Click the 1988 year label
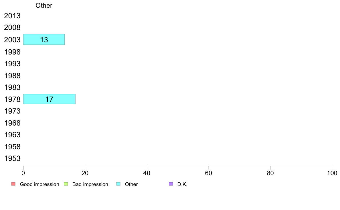The height and width of the screenshot is (210, 340). 12,76
